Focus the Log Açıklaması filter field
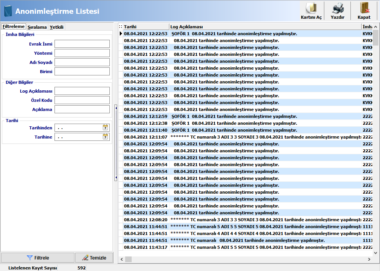Screen dimensions: 380x271 [x=82, y=91]
